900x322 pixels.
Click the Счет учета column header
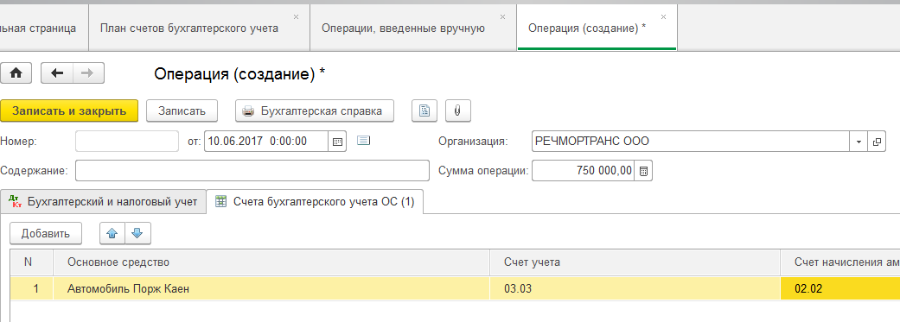(635, 262)
